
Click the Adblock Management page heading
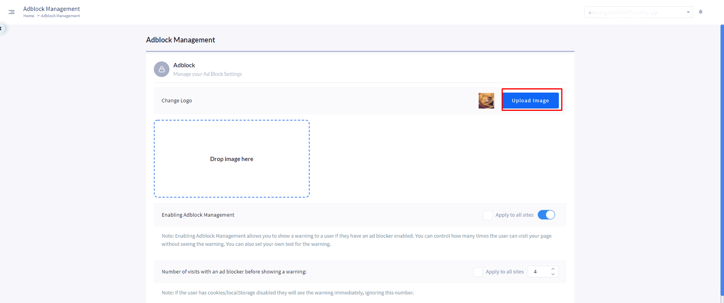[x=180, y=40]
